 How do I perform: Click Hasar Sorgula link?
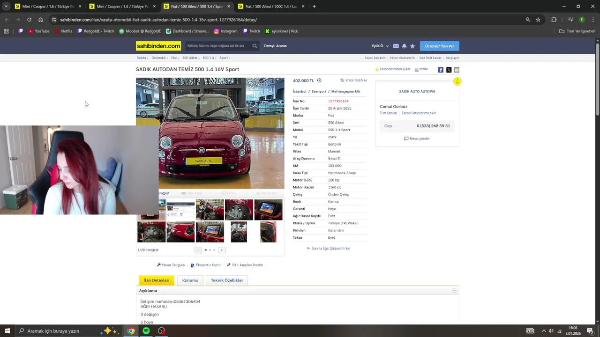(x=171, y=265)
